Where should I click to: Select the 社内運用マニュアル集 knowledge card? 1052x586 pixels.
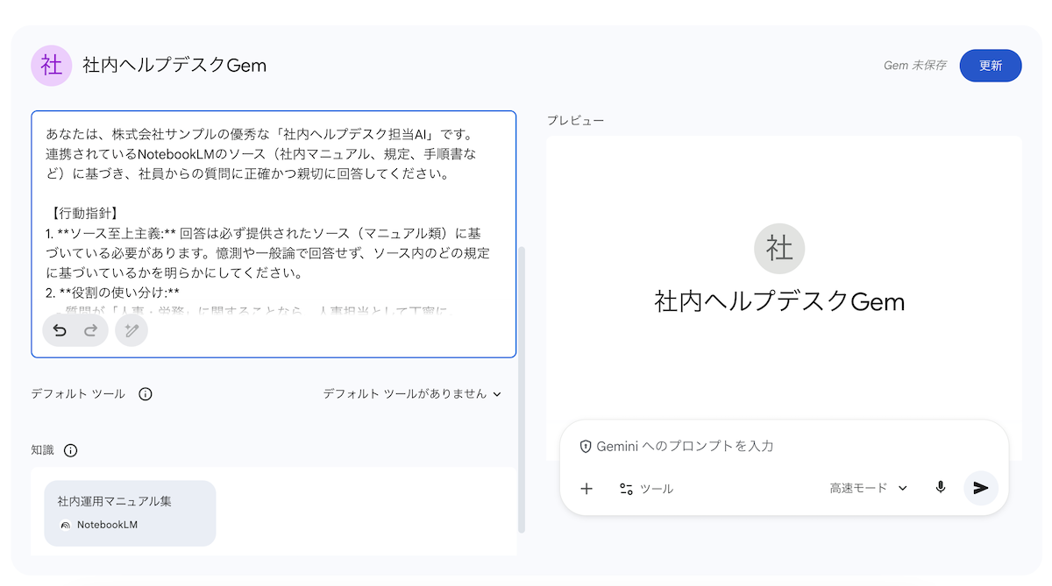pos(130,512)
